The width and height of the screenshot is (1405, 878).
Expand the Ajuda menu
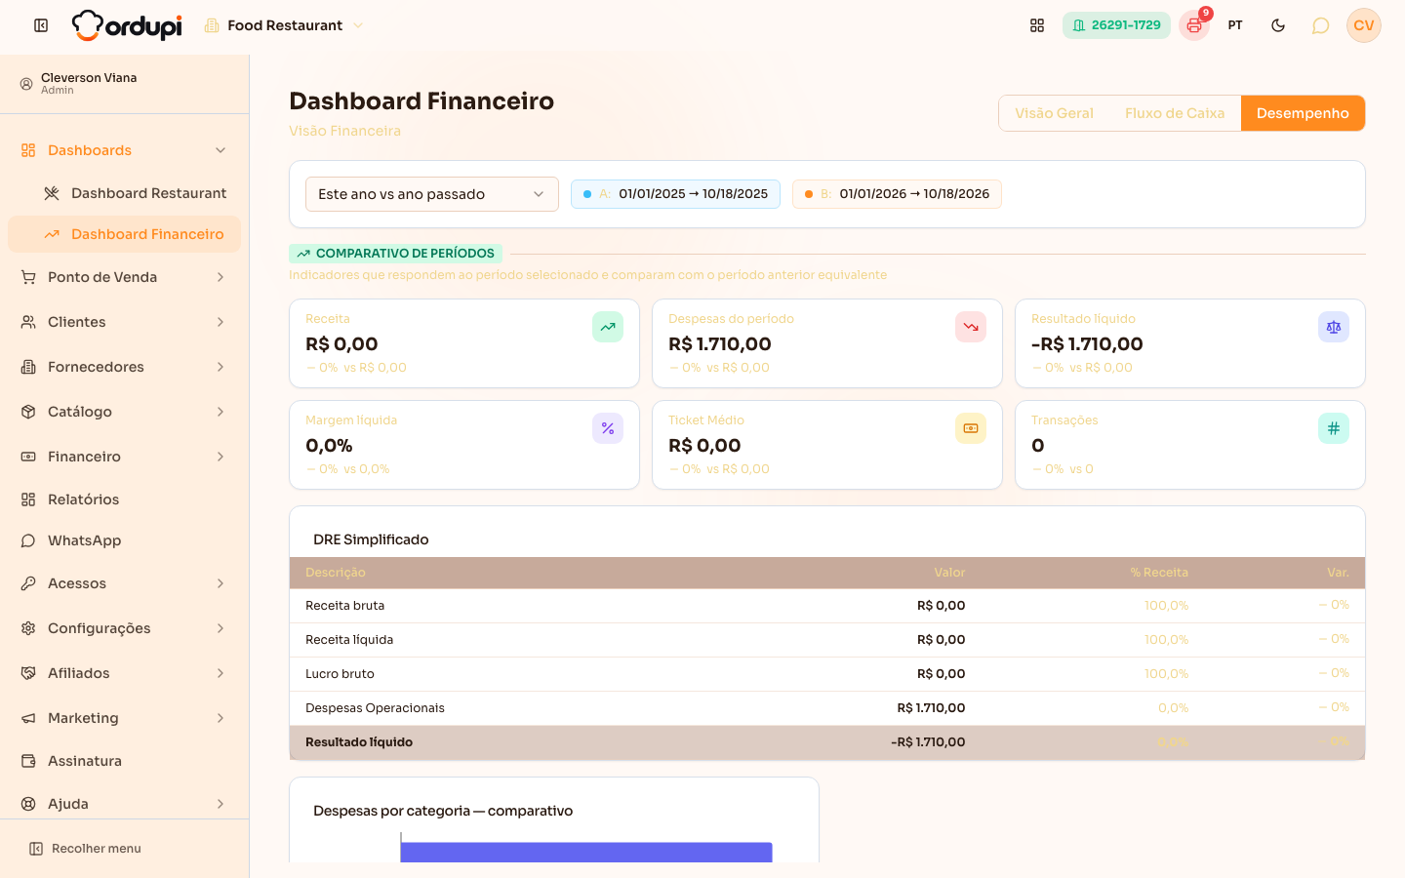point(124,804)
